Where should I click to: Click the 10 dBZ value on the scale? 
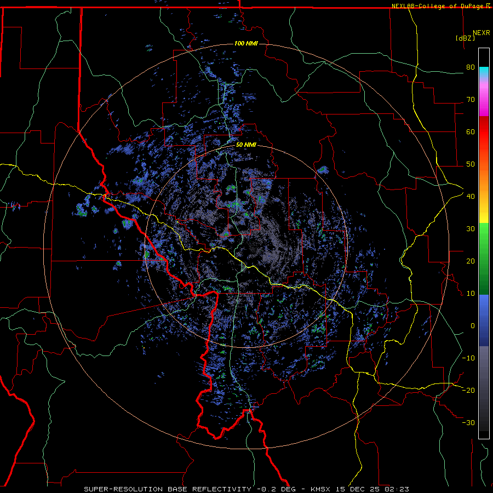471,294
